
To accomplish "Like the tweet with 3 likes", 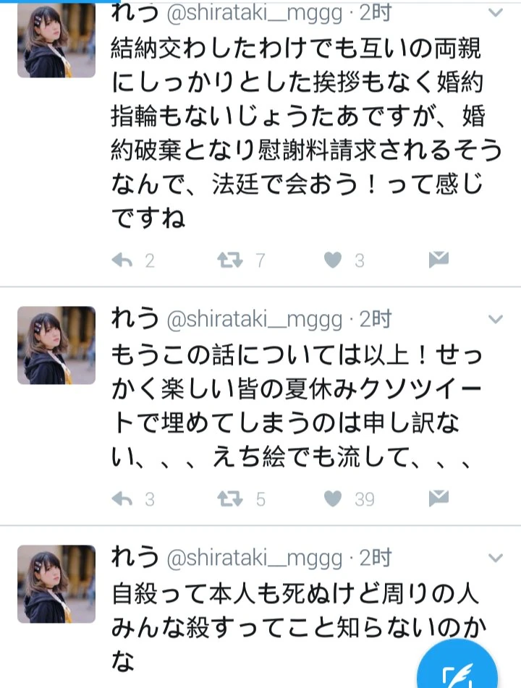I will pyautogui.click(x=333, y=260).
